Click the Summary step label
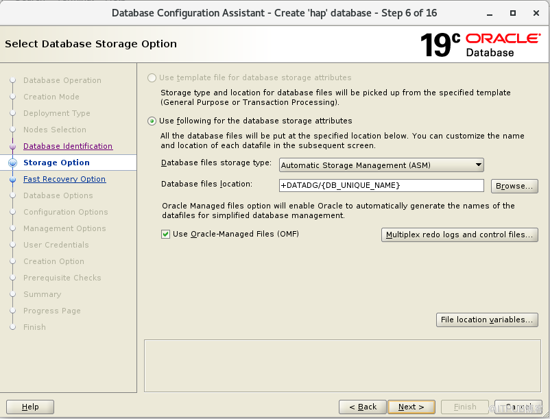Viewport: 550px width, 419px height. tap(42, 294)
